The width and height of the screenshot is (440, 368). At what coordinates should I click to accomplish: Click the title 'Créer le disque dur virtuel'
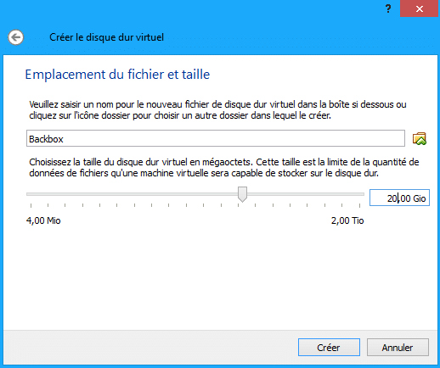(106, 37)
